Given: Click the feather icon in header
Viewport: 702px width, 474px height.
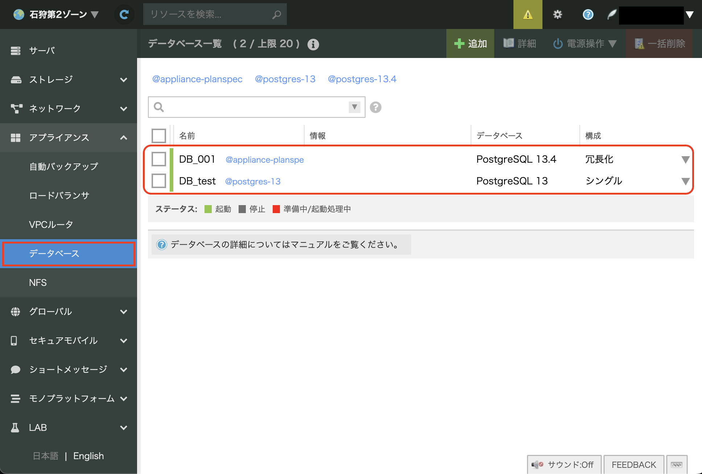Looking at the screenshot, I should [612, 14].
